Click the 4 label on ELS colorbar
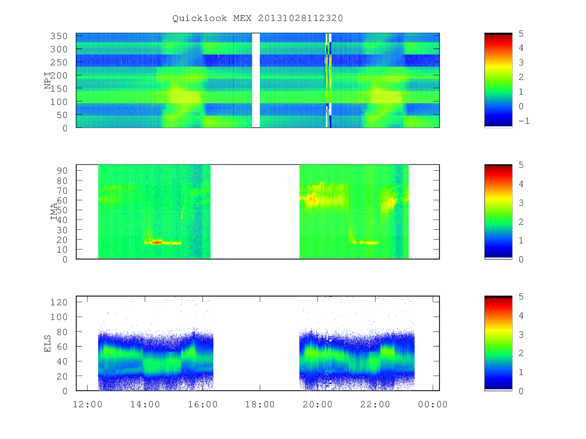This screenshot has height=439, width=586. pos(521,315)
